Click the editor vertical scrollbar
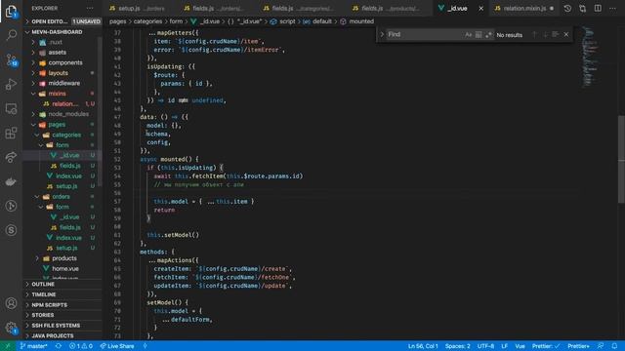The width and height of the screenshot is (625, 351). coord(621,159)
